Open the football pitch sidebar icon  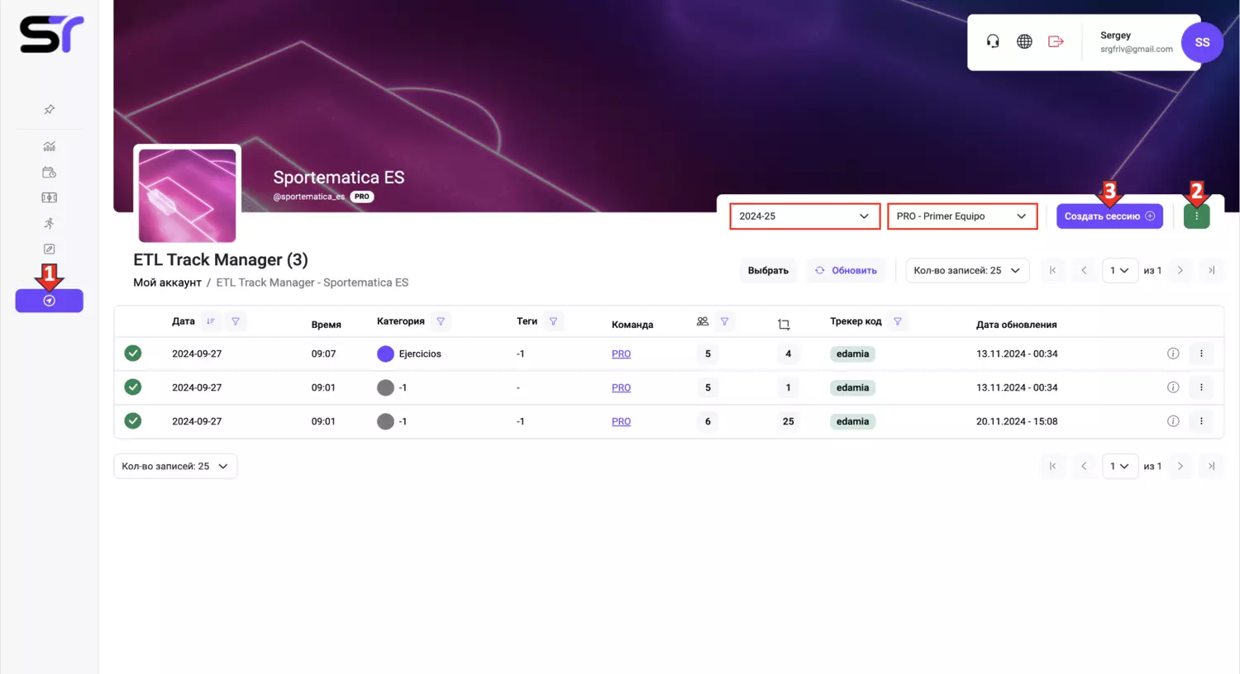[49, 197]
